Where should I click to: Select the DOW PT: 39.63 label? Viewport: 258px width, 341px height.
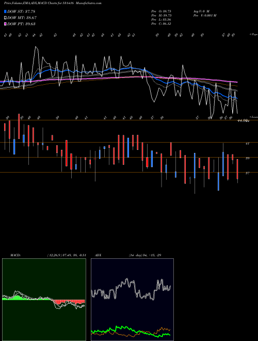tap(21, 24)
